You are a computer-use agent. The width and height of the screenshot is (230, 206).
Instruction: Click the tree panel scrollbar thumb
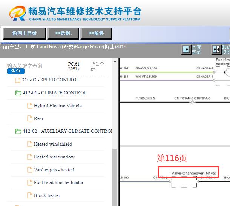(x=115, y=177)
